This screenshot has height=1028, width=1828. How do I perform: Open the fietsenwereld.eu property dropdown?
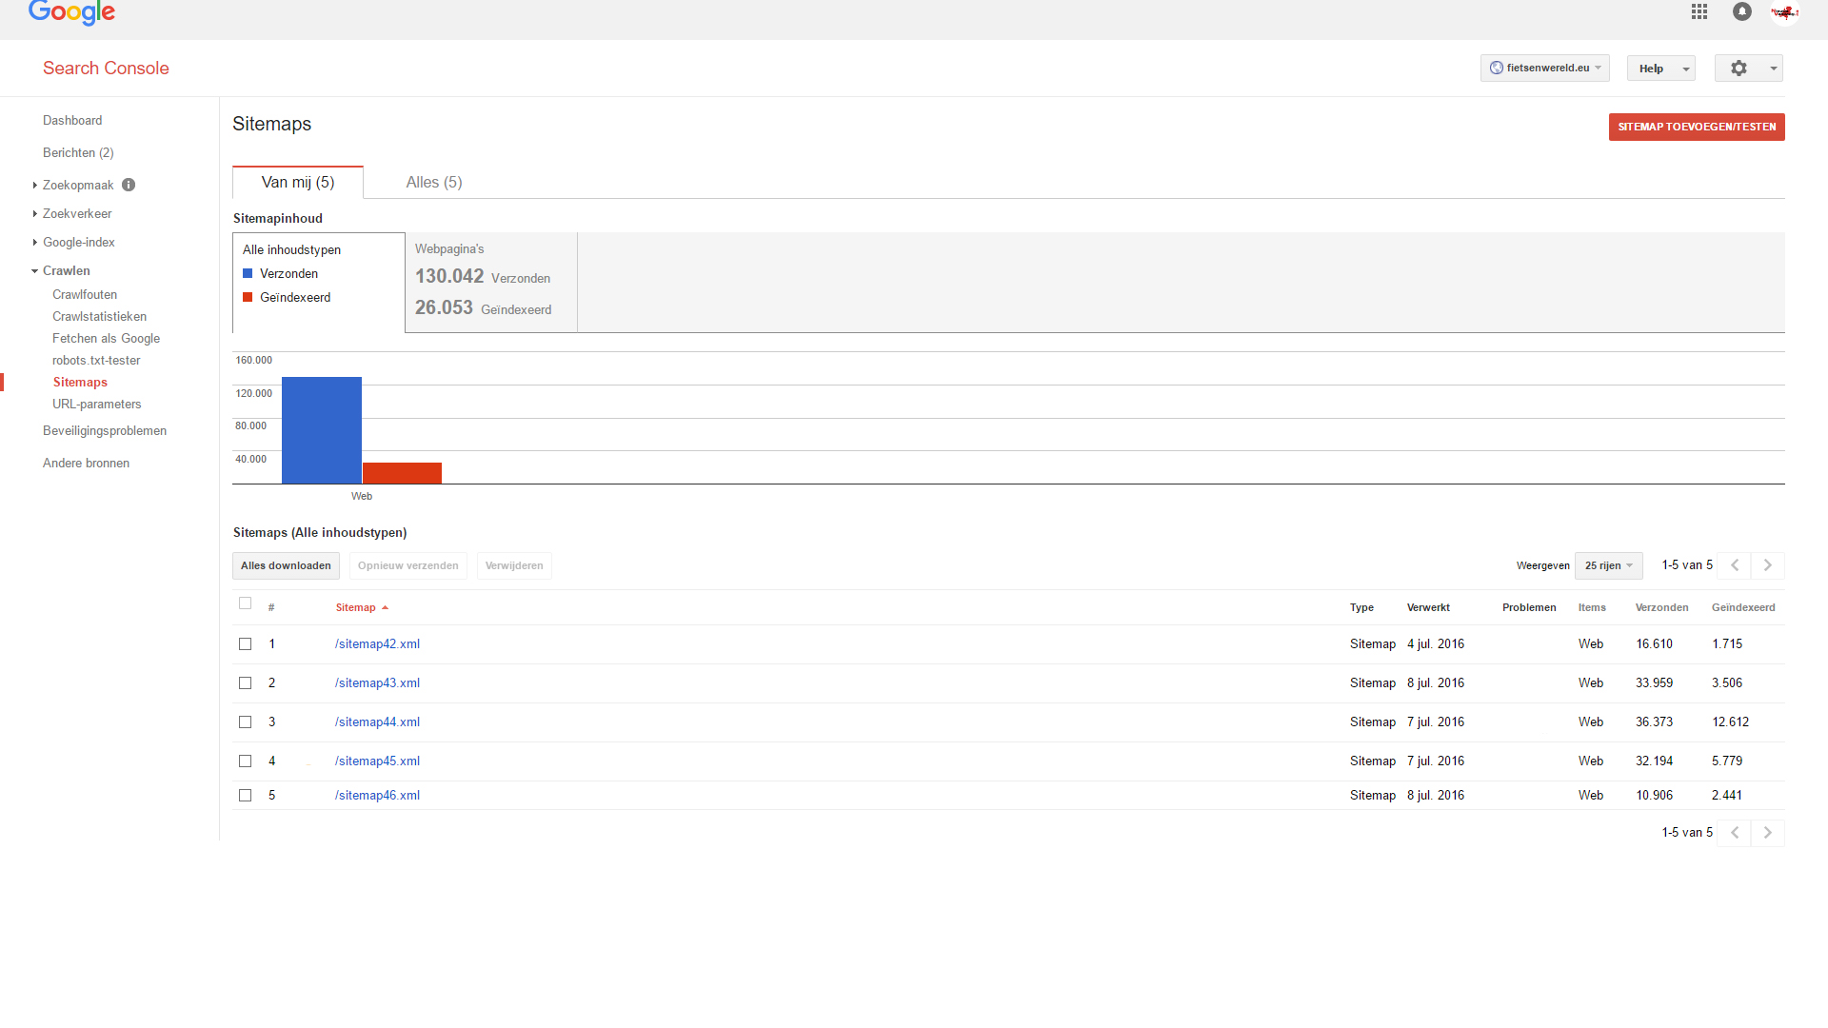coord(1544,69)
